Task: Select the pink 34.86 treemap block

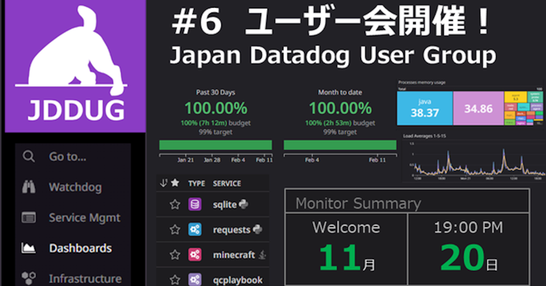Action: (478, 108)
